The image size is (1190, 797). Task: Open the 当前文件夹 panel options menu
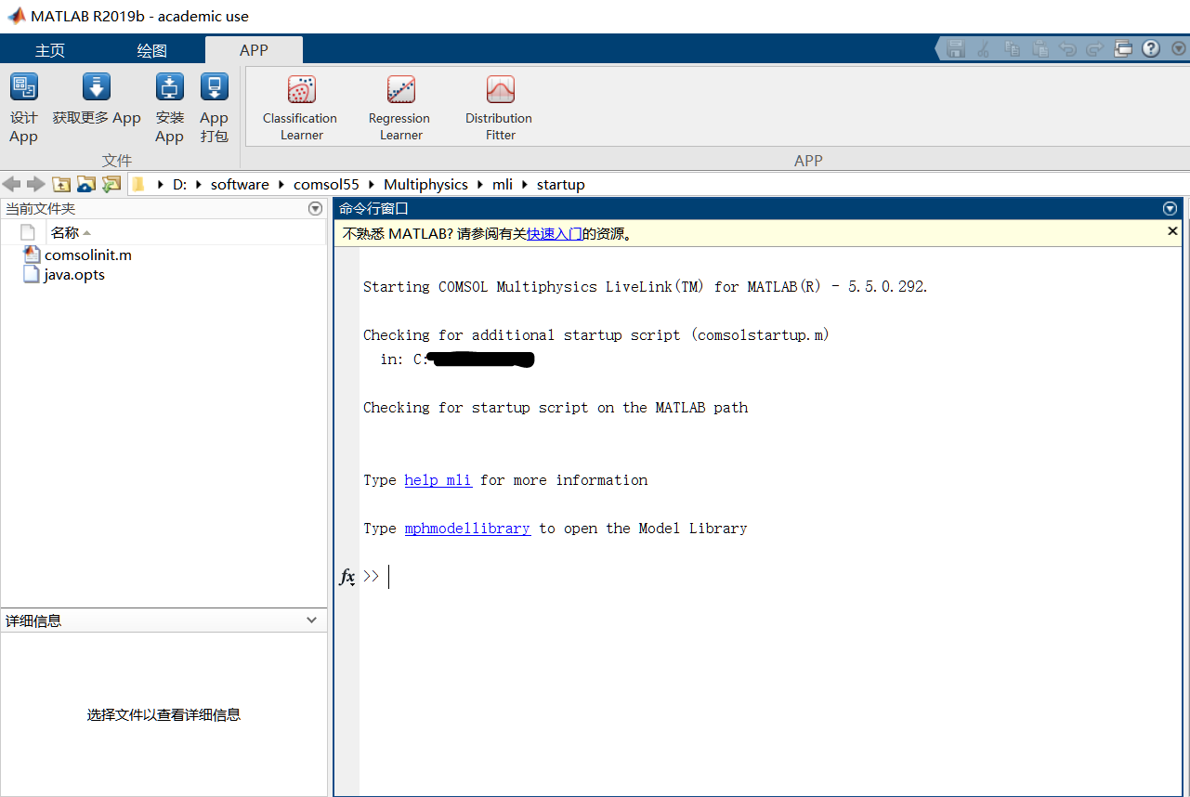pos(315,208)
